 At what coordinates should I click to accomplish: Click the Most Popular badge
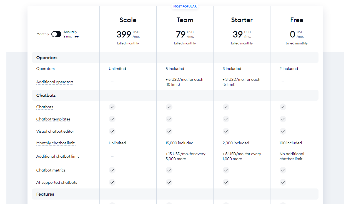[x=185, y=6]
